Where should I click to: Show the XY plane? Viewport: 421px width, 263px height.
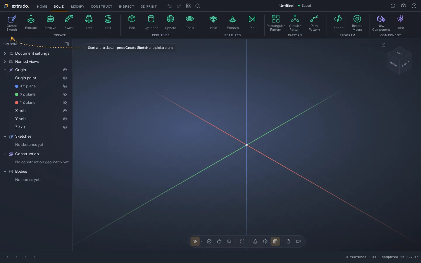pos(65,86)
